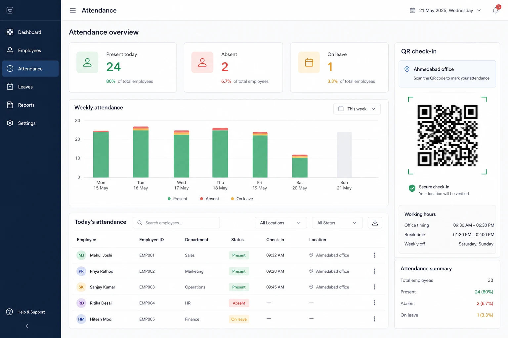Click the Employee ID column header
Image resolution: width=508 pixels, height=338 pixels.
click(151, 240)
